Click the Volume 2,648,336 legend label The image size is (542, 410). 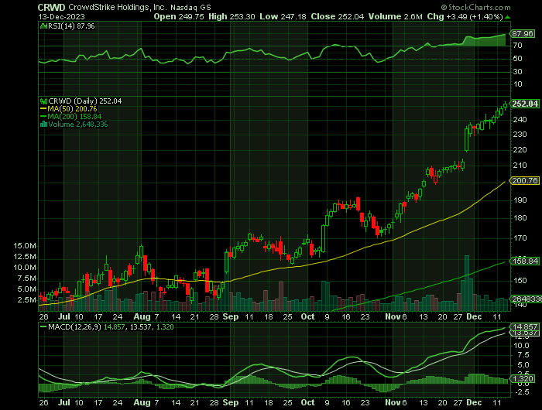pos(78,125)
